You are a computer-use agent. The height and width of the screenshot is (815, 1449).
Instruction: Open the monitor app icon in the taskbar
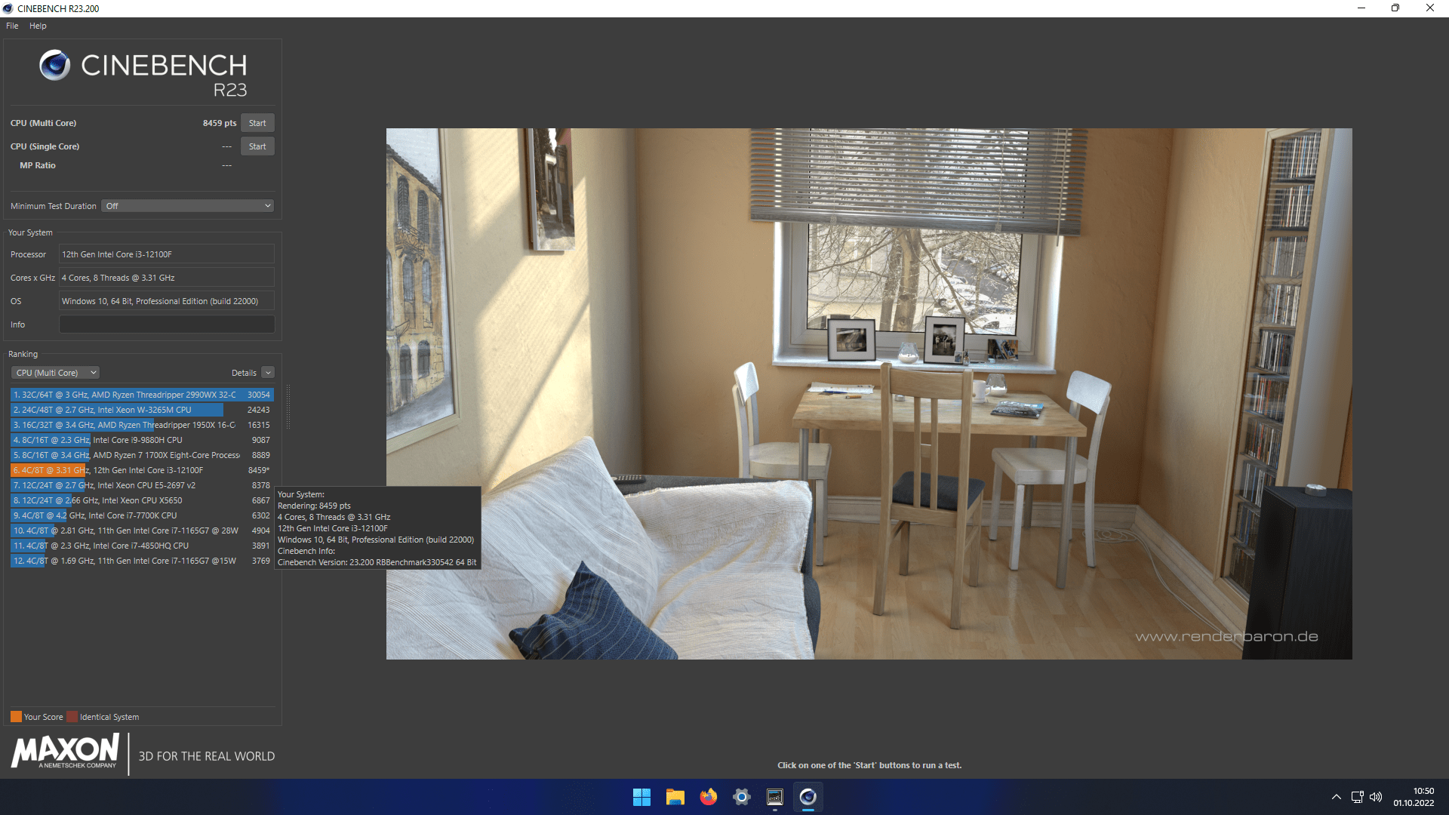tap(774, 797)
